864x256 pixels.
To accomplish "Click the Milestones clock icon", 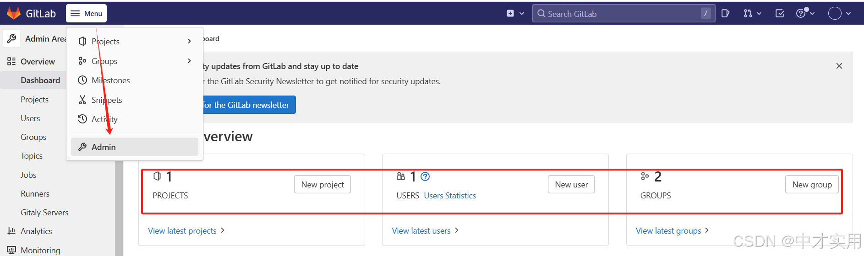I will click(82, 80).
